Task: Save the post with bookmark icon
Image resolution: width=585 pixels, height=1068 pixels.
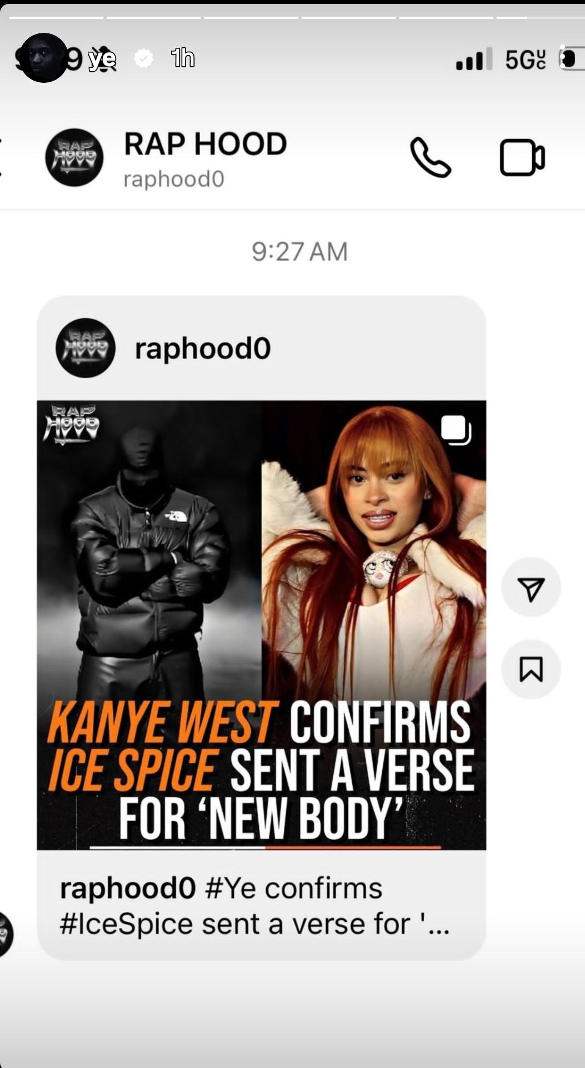Action: (531, 669)
